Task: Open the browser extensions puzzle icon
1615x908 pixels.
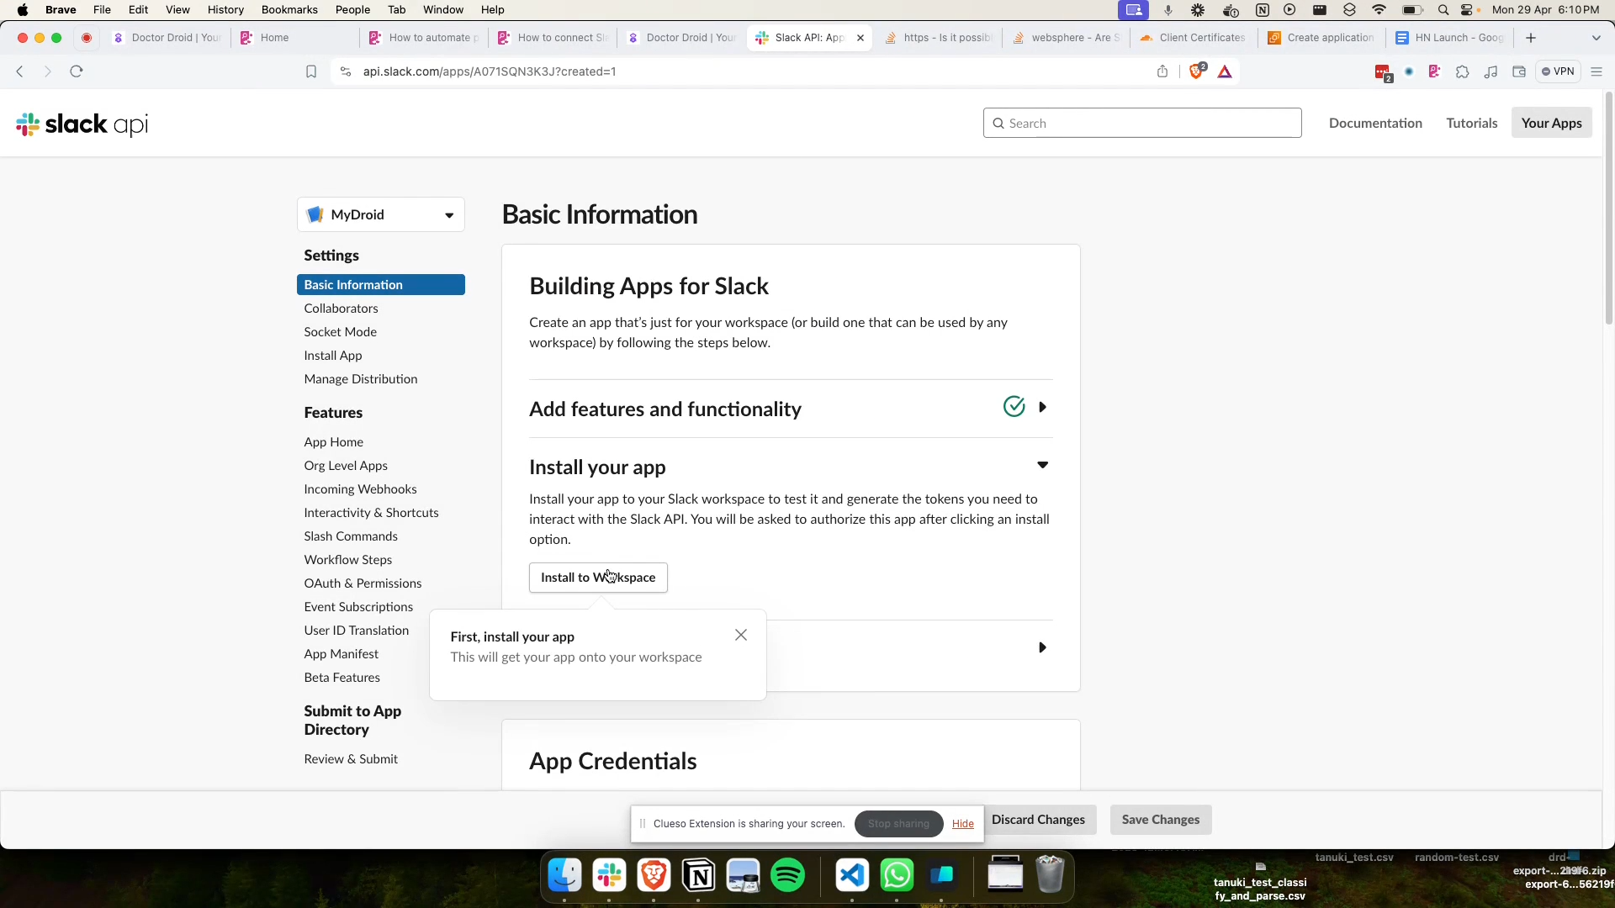Action: coord(1462,71)
